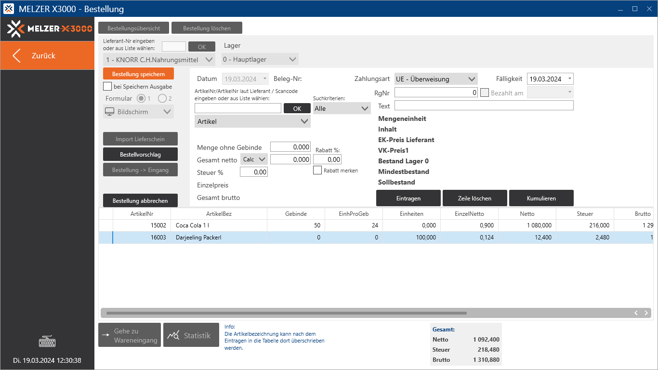Open the Zahlungsart dropdown
Image resolution: width=658 pixels, height=370 pixels.
(435, 79)
